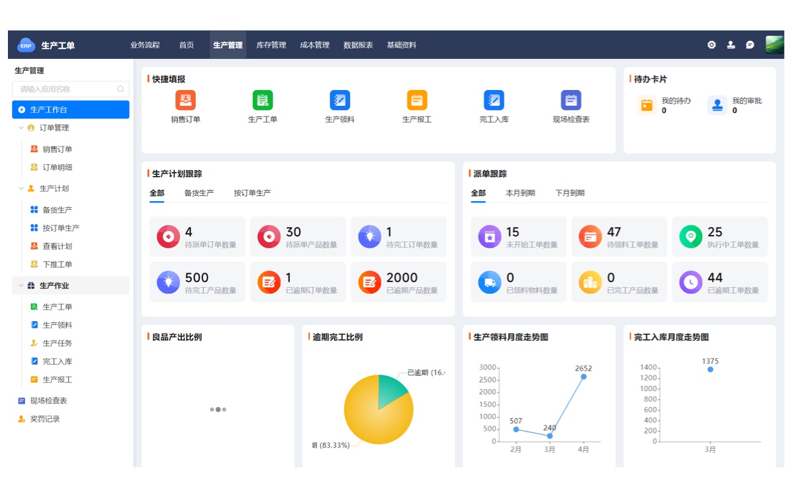Open the 数据报表 top menu
The image size is (794, 503).
tap(358, 45)
